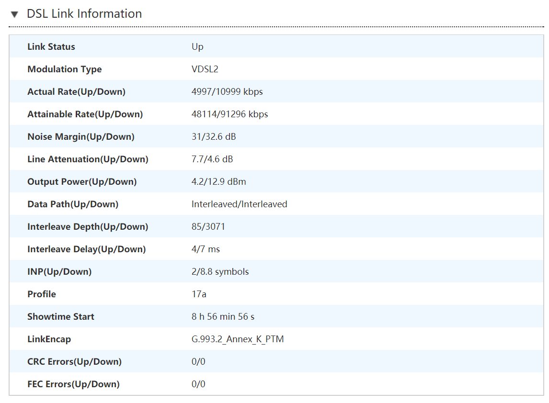Select the CRC Errors(Up/Down) label
Screen dimensions: 549x403
[74, 361]
